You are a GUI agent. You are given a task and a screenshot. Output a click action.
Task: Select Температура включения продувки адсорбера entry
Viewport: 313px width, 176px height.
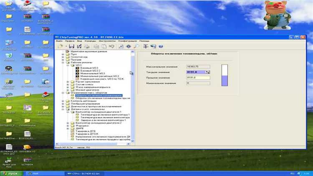[x=103, y=139]
